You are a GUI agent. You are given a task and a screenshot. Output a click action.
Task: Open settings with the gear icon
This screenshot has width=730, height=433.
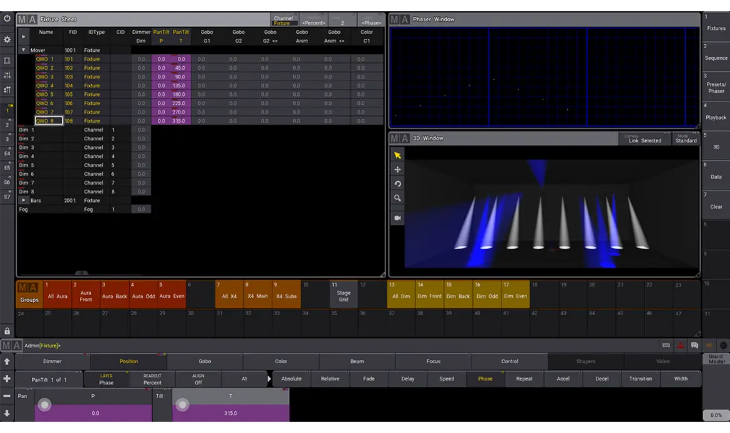click(7, 39)
